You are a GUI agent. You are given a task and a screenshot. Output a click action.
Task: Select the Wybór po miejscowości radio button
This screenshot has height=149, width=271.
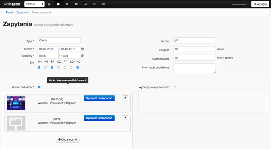click(175, 87)
